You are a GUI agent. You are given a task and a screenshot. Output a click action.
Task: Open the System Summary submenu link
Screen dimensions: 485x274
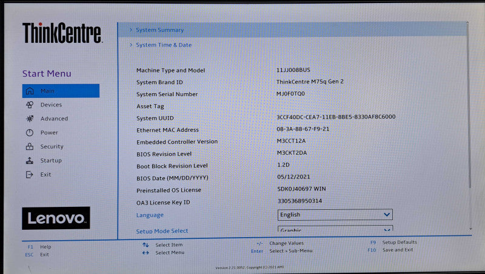click(159, 30)
